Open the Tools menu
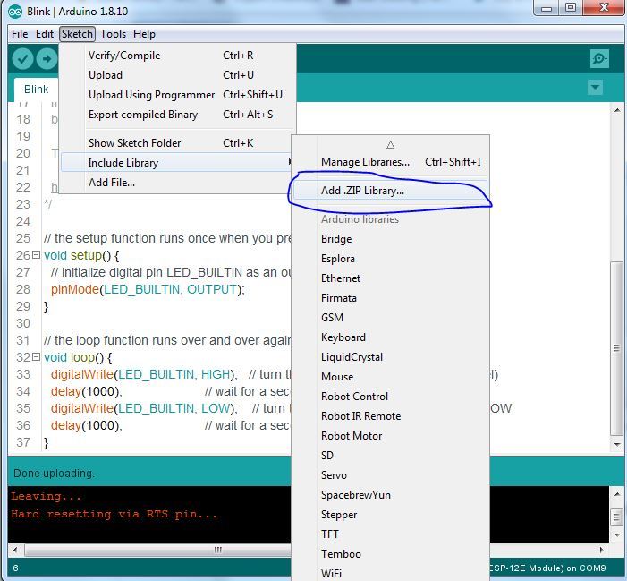Image resolution: width=627 pixels, height=581 pixels. [114, 34]
